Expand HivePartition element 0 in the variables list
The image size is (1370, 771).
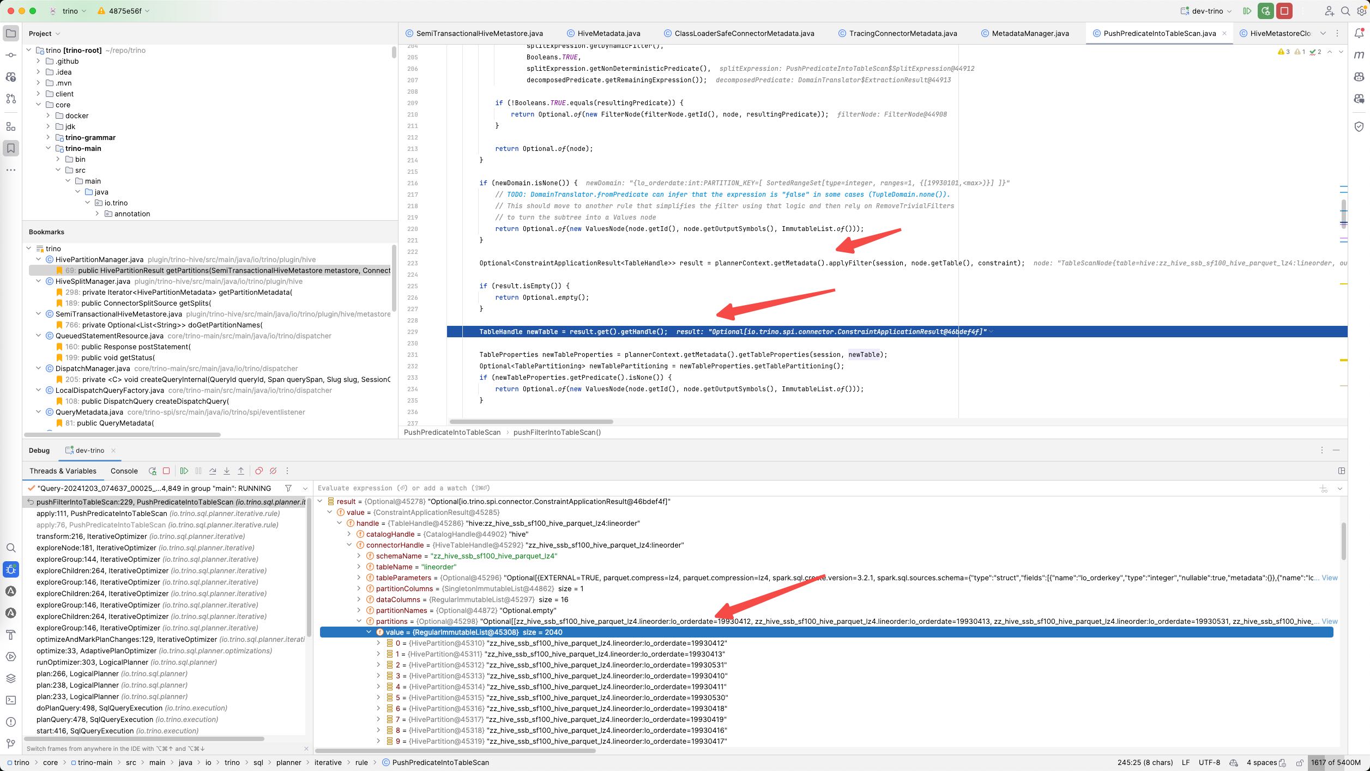click(378, 643)
